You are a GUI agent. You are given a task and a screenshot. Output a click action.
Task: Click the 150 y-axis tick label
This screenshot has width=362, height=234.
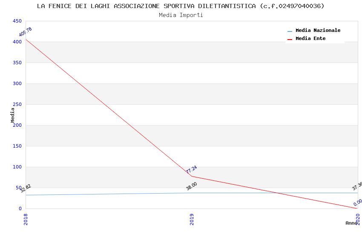pyautogui.click(x=17, y=146)
